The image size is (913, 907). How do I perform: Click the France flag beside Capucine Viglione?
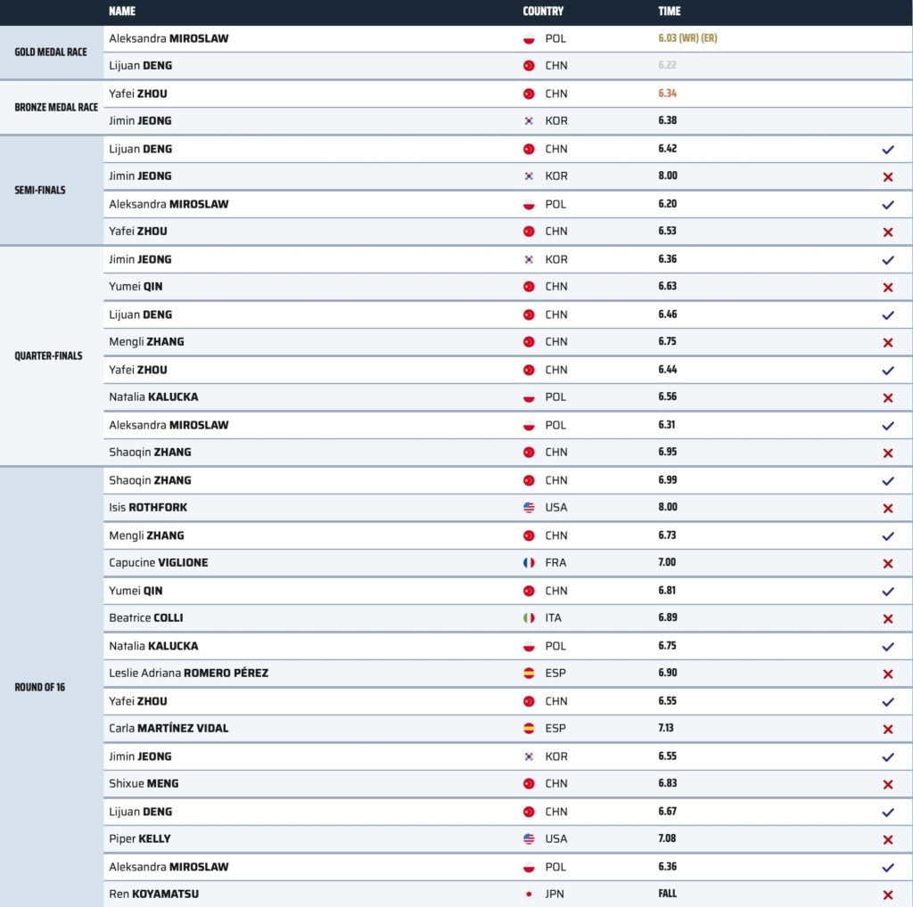tap(529, 563)
